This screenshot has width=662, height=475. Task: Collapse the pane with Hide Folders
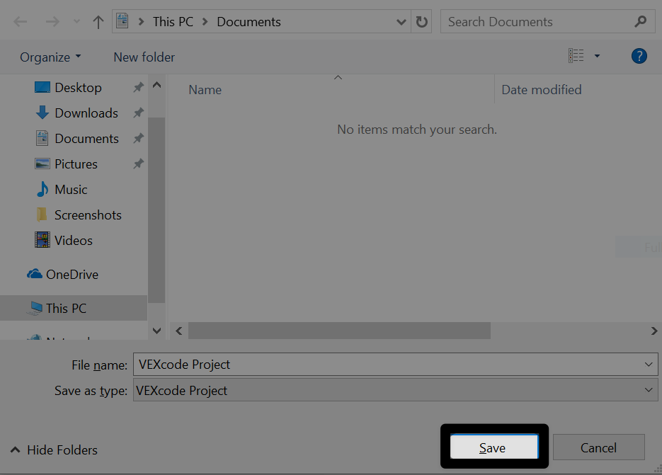[x=54, y=450]
